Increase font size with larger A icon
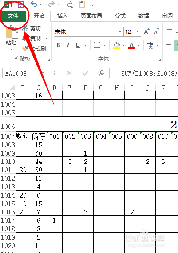The image size is (178, 253). coord(146,31)
